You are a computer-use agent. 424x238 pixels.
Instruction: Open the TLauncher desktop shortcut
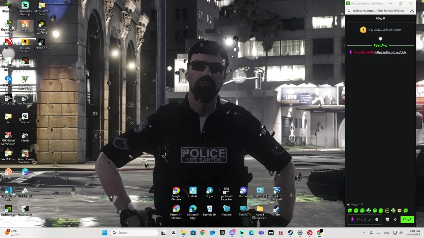[x=8, y=7]
